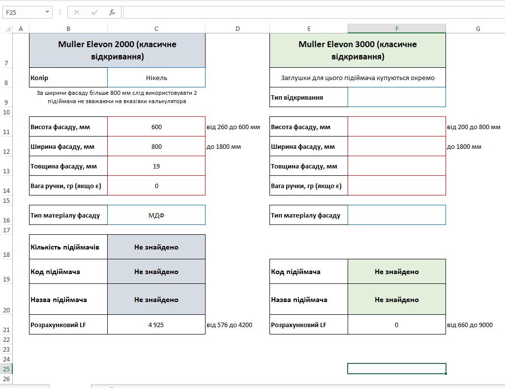Select column C header
Screen dimensions: 505x388
pyautogui.click(x=156, y=29)
